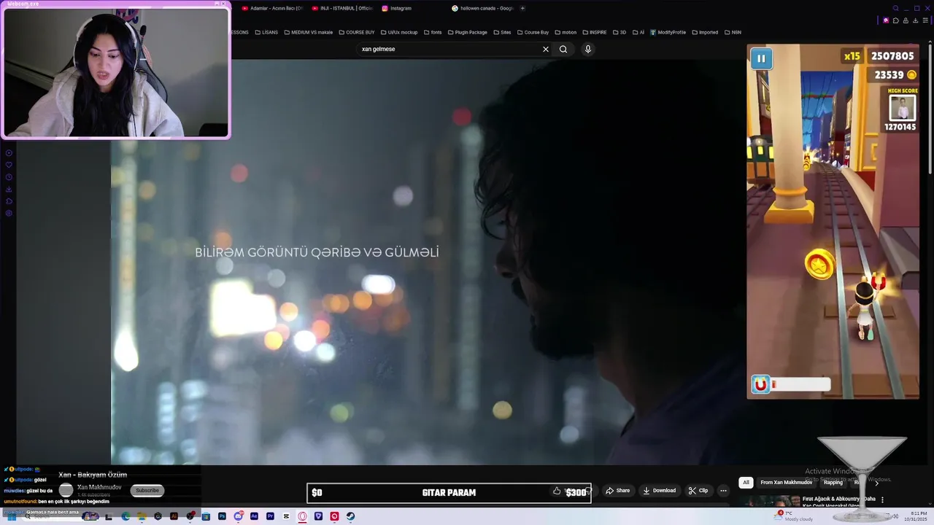The width and height of the screenshot is (934, 525).
Task: Like the video with thumbs-up icon
Action: click(x=557, y=491)
